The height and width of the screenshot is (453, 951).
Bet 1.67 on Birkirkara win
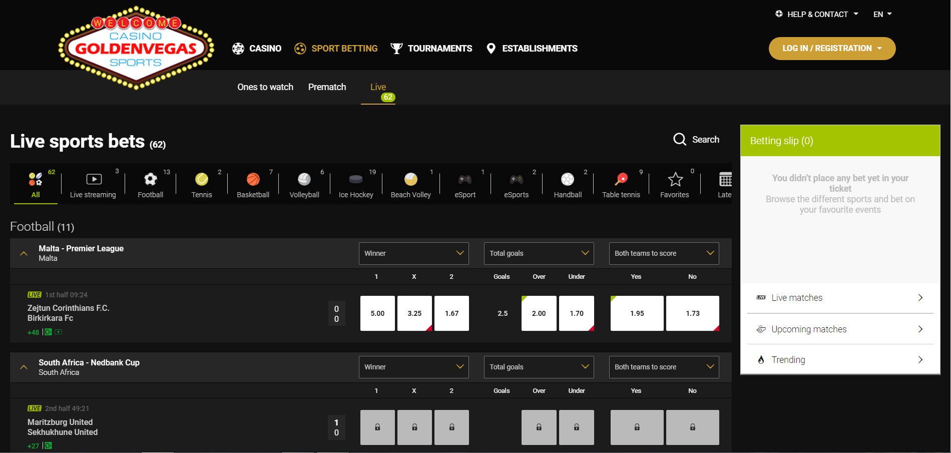click(451, 313)
